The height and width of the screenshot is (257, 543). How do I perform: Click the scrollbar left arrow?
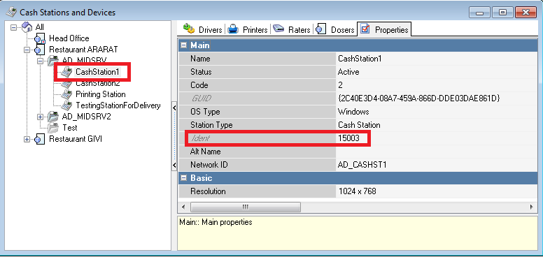click(183, 207)
